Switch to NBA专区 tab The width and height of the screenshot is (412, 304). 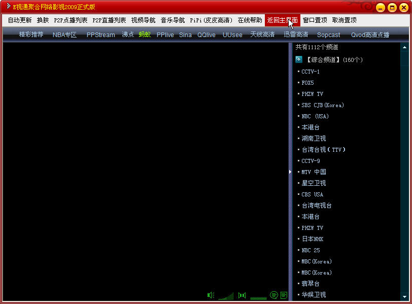point(64,35)
